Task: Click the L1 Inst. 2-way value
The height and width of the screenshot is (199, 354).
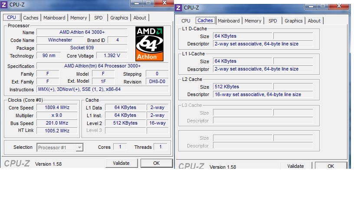Action: coord(157,115)
